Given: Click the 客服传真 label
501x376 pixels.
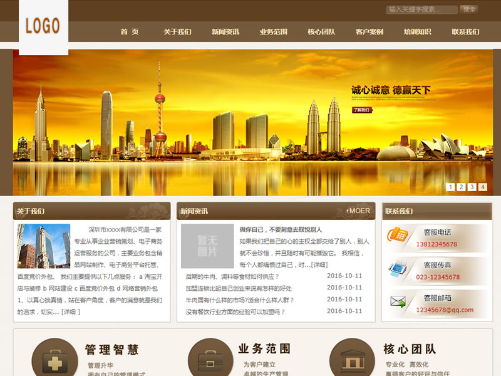Looking at the screenshot, I should (x=437, y=265).
